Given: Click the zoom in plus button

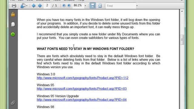Looking at the screenshot, I should 69,5.
